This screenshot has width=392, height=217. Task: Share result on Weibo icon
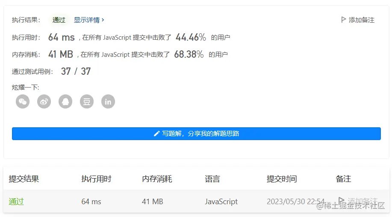point(44,102)
